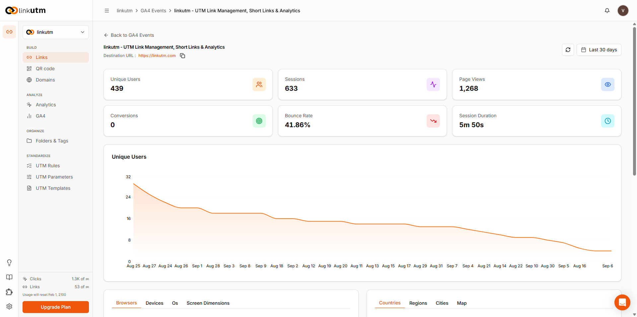Expand the linkutm workspace dropdown

[56, 32]
